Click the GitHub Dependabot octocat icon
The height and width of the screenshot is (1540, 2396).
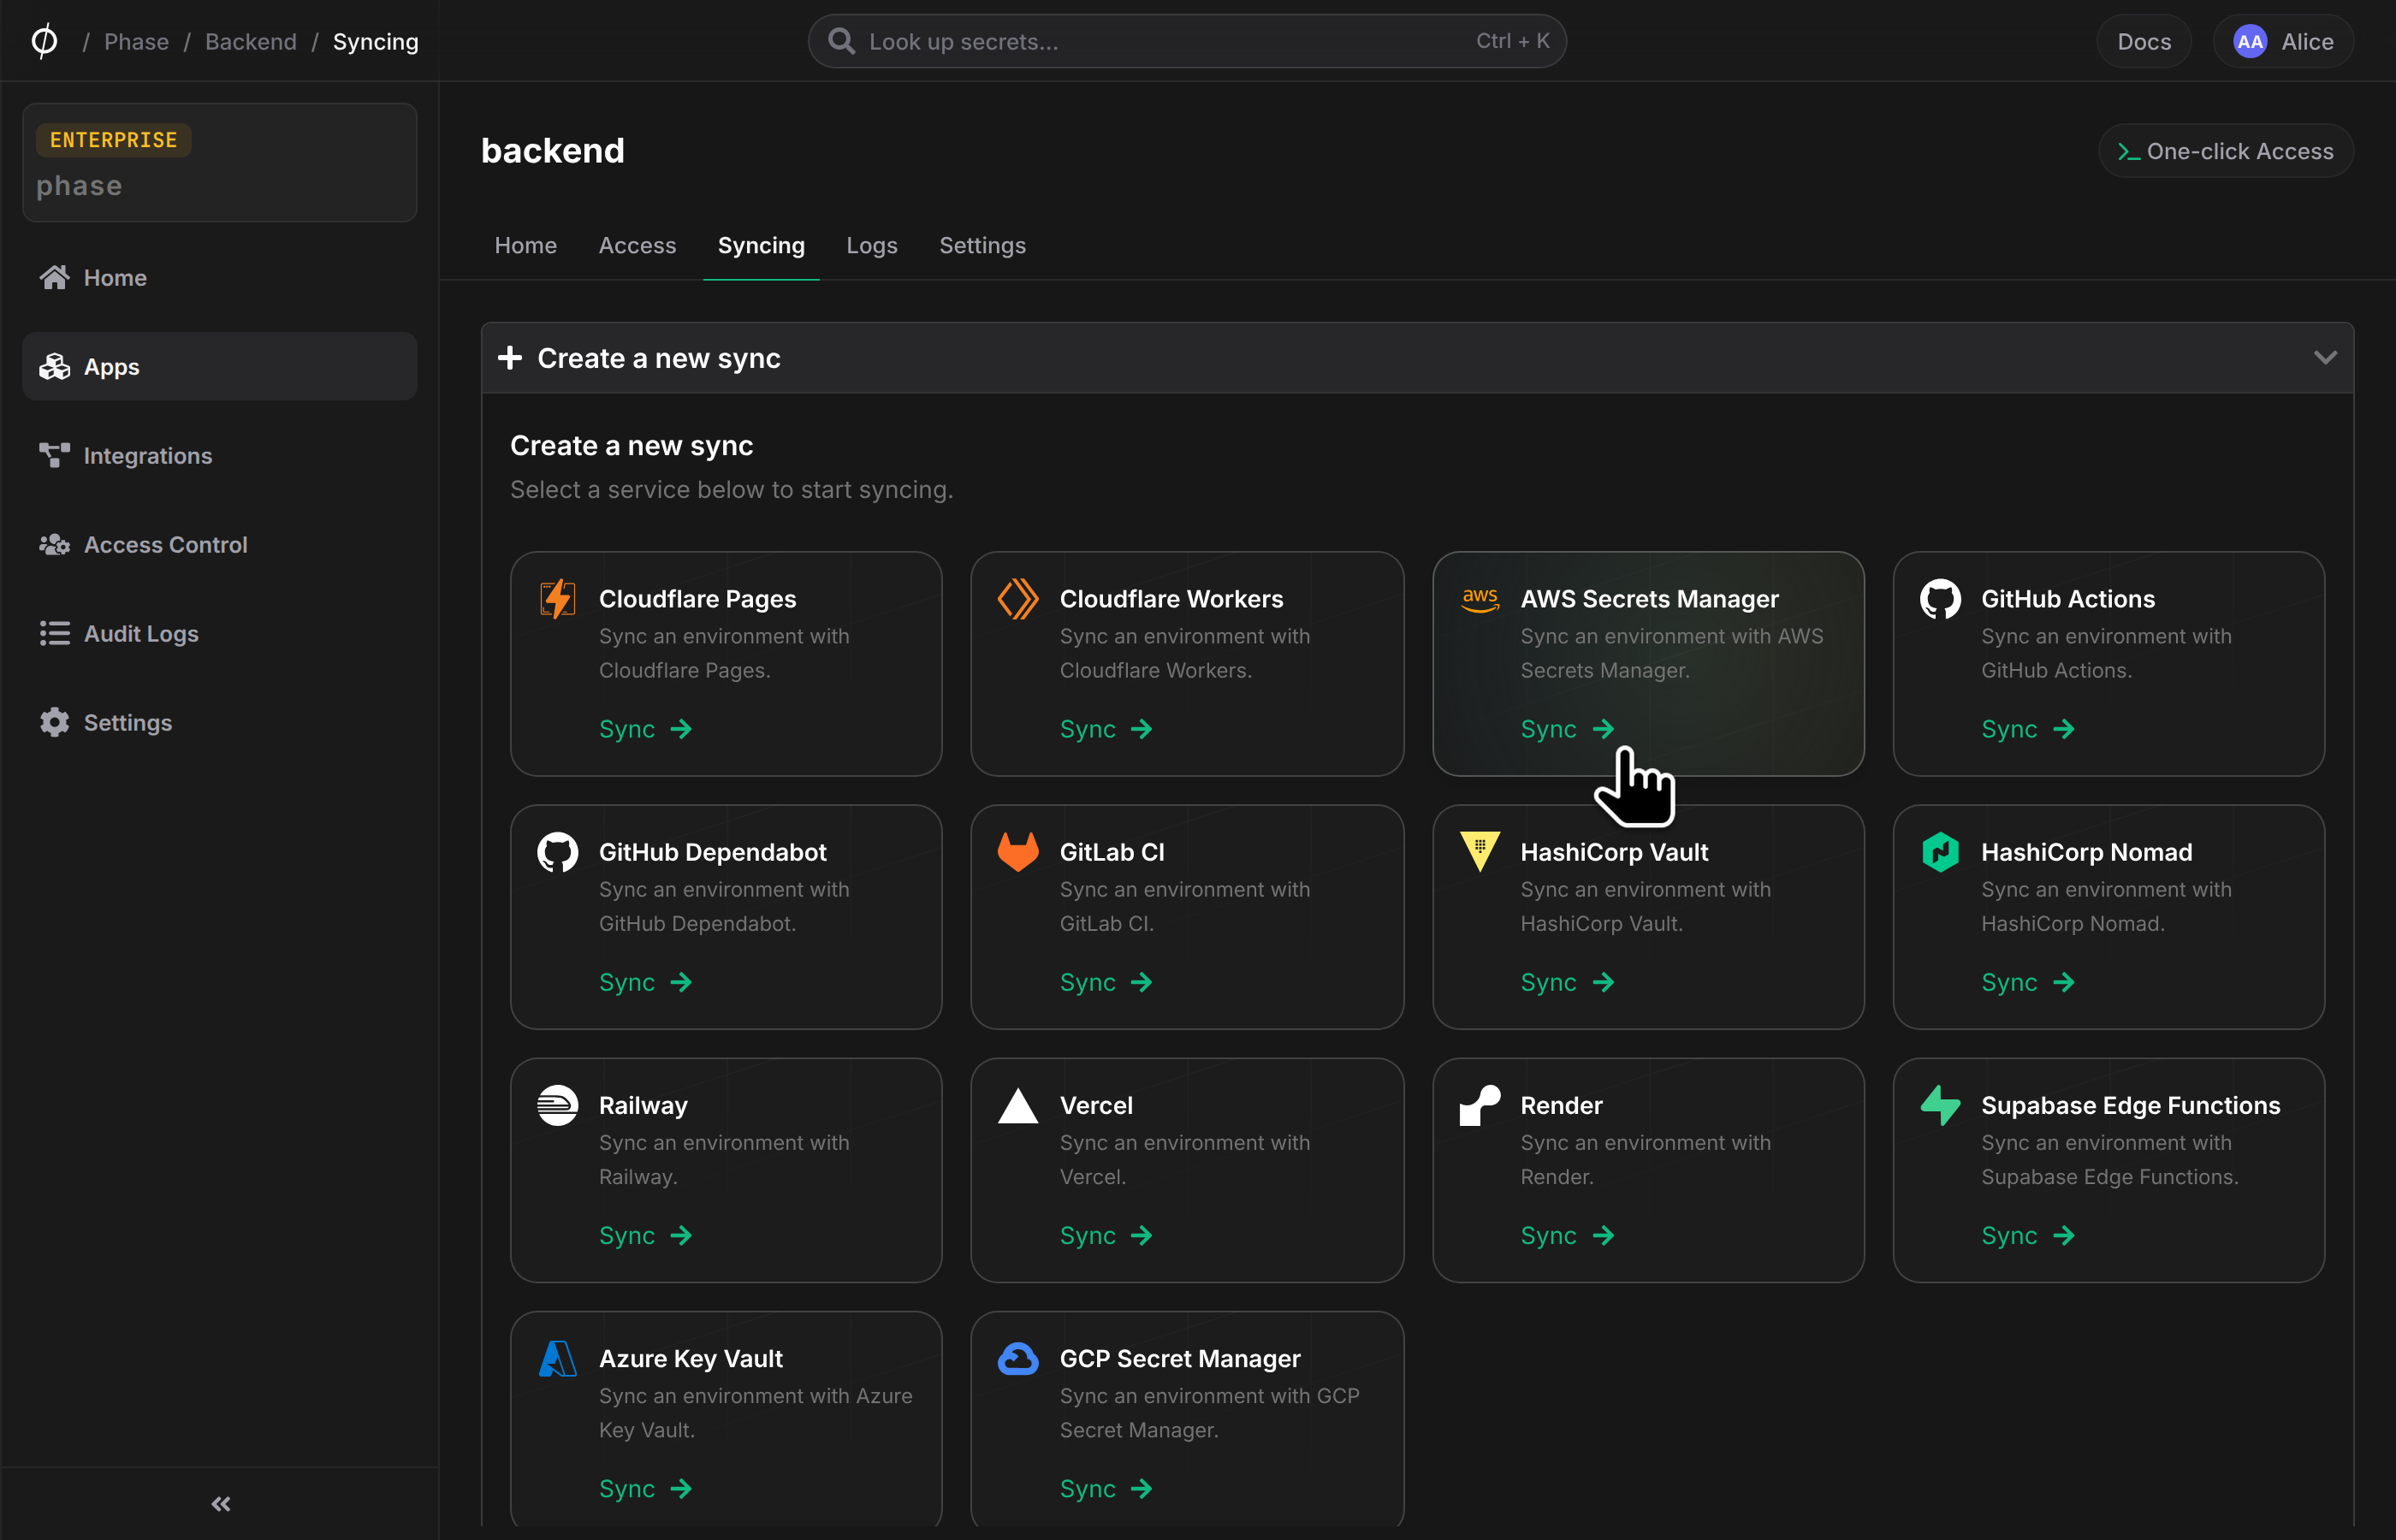[x=557, y=852]
